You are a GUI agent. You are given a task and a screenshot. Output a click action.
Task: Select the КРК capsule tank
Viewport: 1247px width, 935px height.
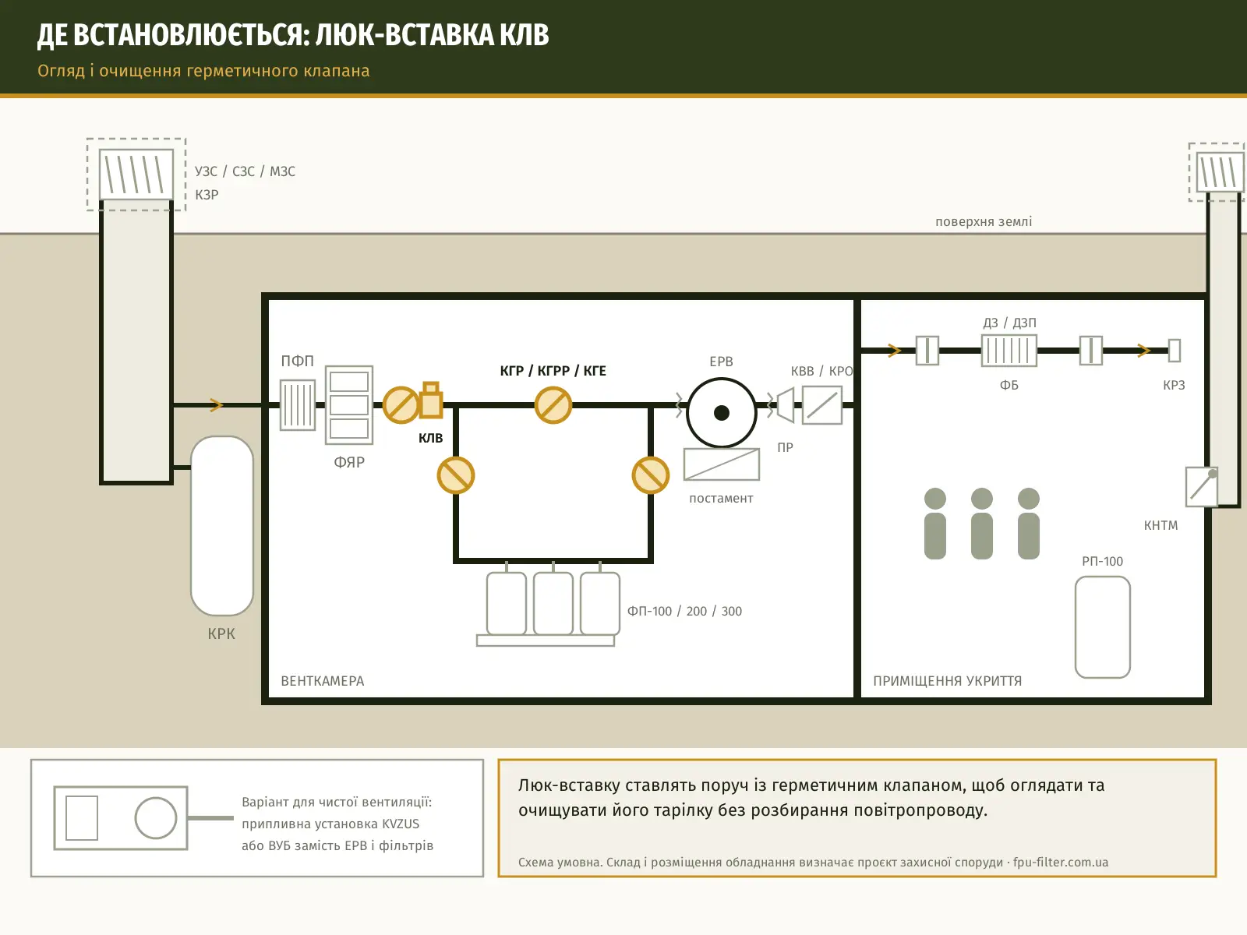[x=222, y=526]
